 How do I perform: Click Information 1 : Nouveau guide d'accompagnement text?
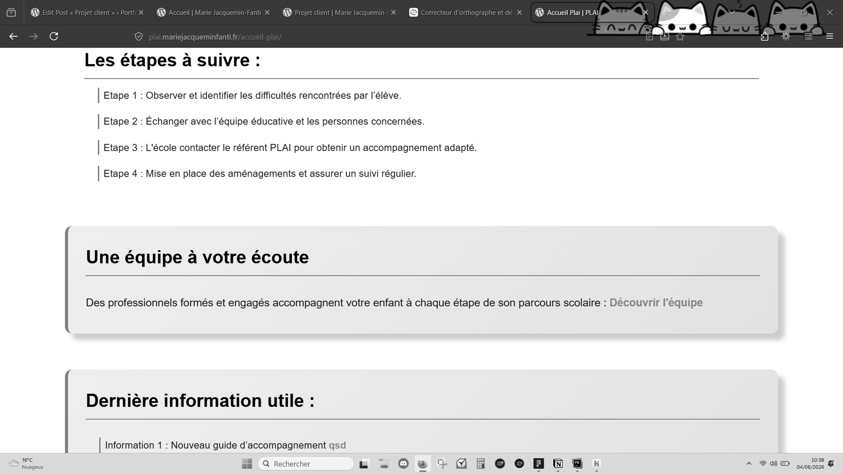216,445
